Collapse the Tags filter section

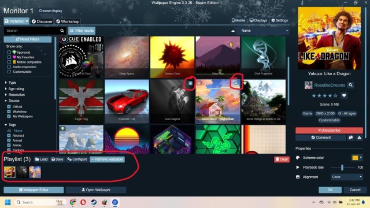[x=10, y=125]
